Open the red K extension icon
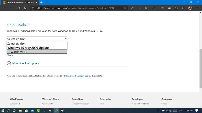Image resolution: width=202 pixels, height=113 pixels. click(x=139, y=8)
